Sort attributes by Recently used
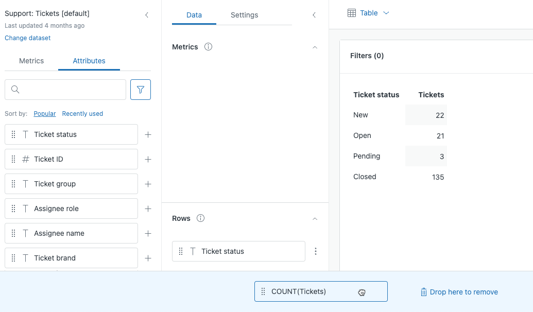This screenshot has width=533, height=312. pos(82,114)
